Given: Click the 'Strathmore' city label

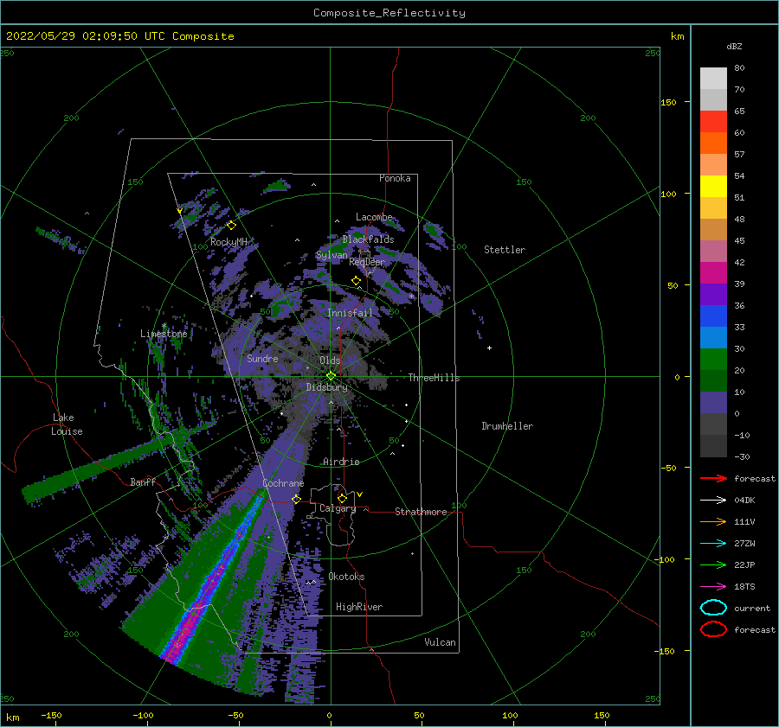Looking at the screenshot, I should [x=421, y=512].
